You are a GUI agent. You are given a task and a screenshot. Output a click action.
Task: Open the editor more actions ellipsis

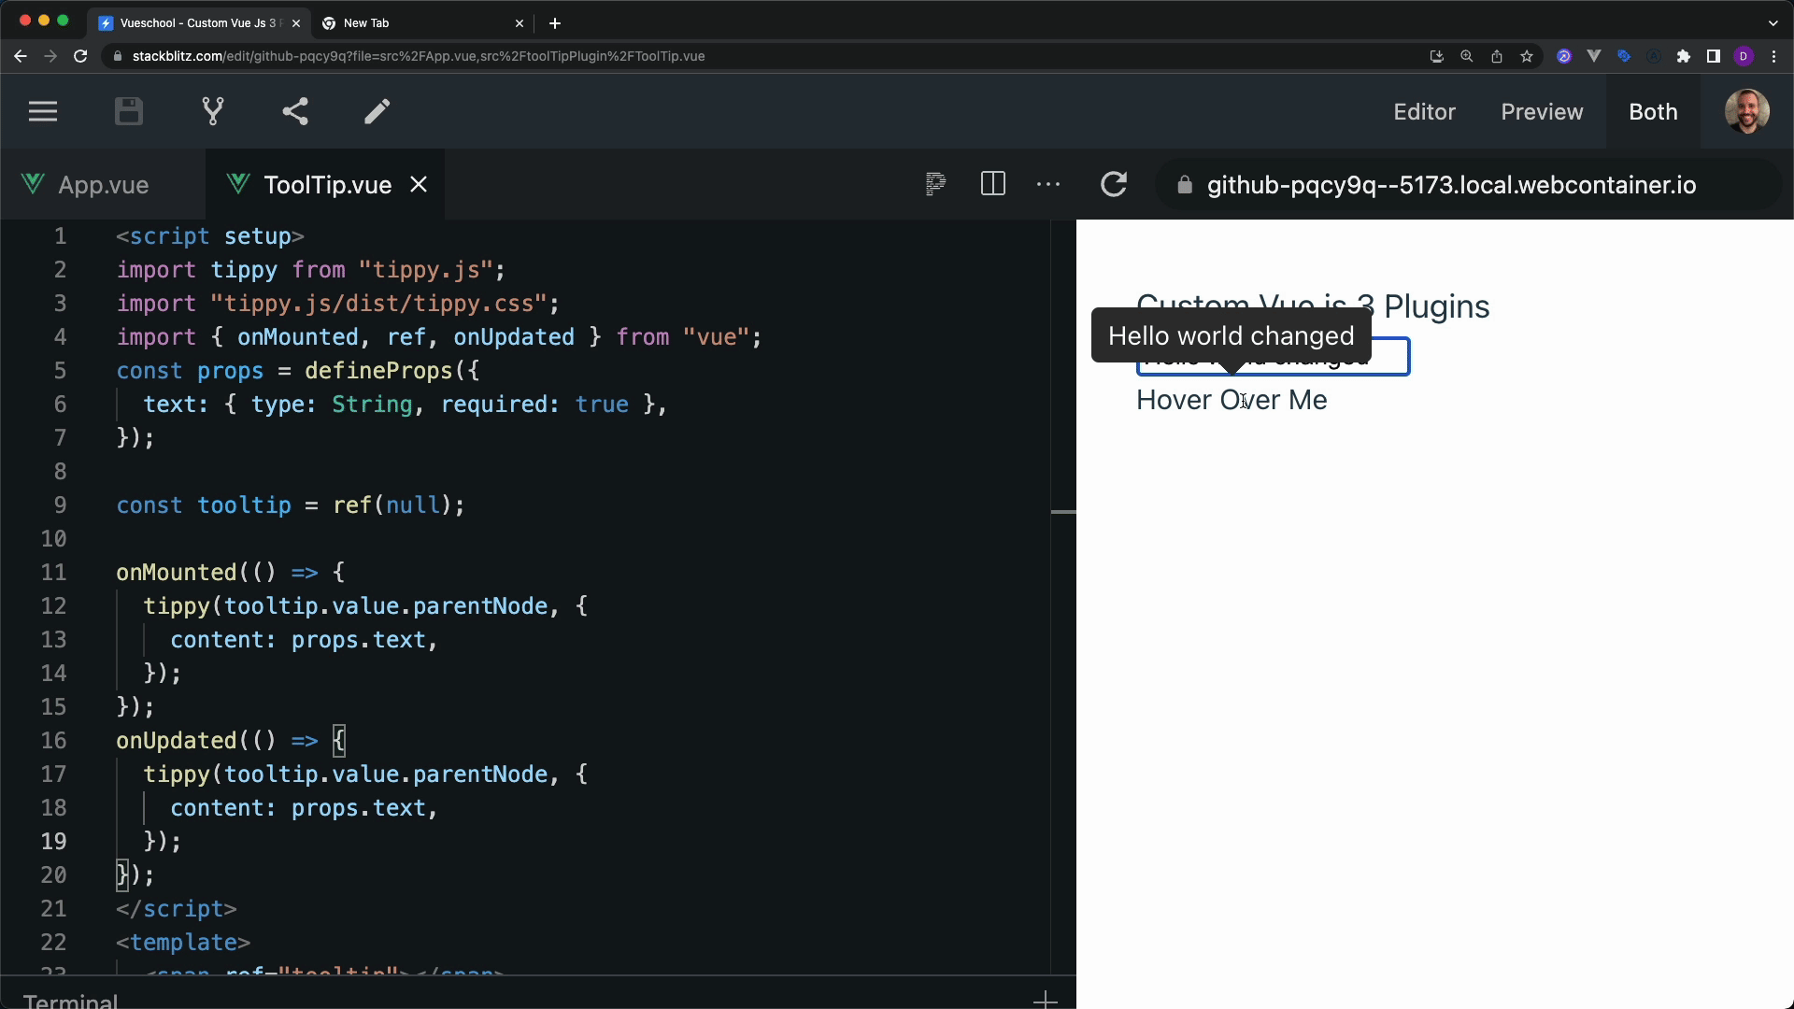click(1048, 185)
